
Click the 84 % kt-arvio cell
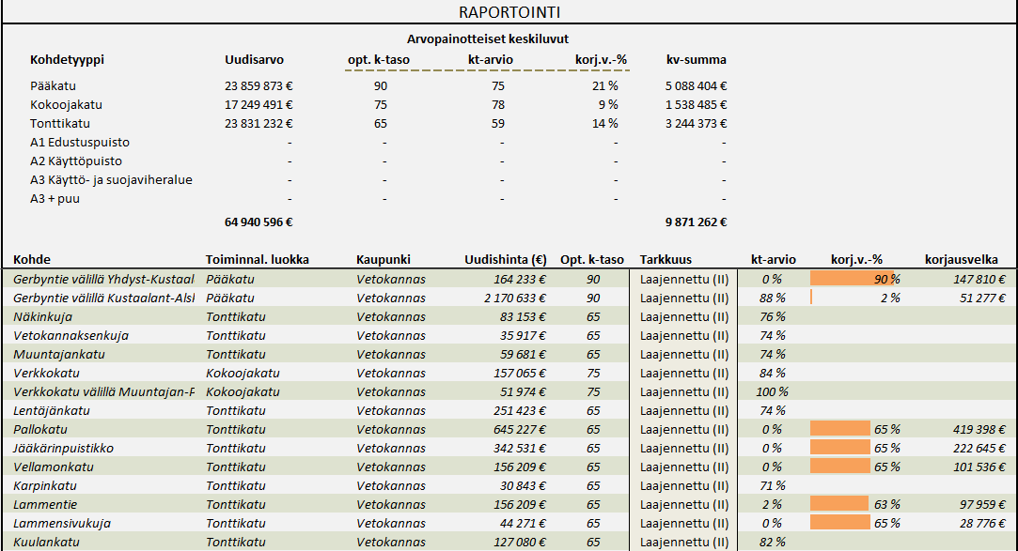[x=772, y=374]
